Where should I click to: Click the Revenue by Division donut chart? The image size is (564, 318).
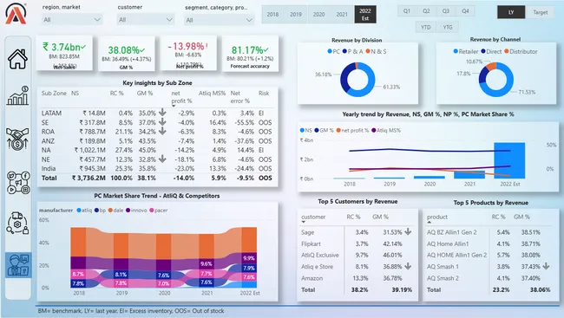pos(357,80)
